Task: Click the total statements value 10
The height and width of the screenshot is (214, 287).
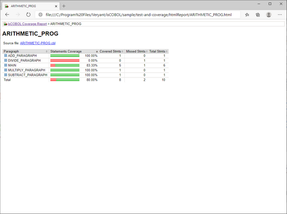Action: 164,80
